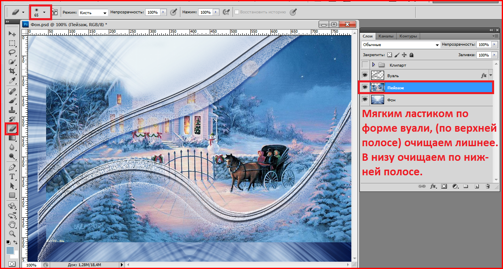503x269 pixels.
Task: Select the Type tool
Action: [x=12, y=177]
